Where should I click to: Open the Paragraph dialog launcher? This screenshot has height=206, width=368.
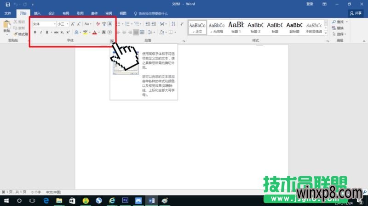pyautogui.click(x=184, y=41)
